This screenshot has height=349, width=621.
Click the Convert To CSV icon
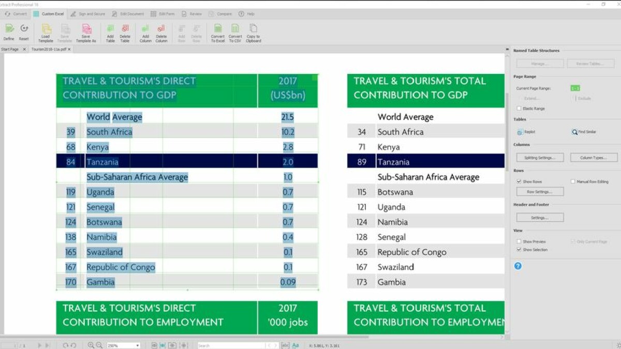[x=235, y=29]
